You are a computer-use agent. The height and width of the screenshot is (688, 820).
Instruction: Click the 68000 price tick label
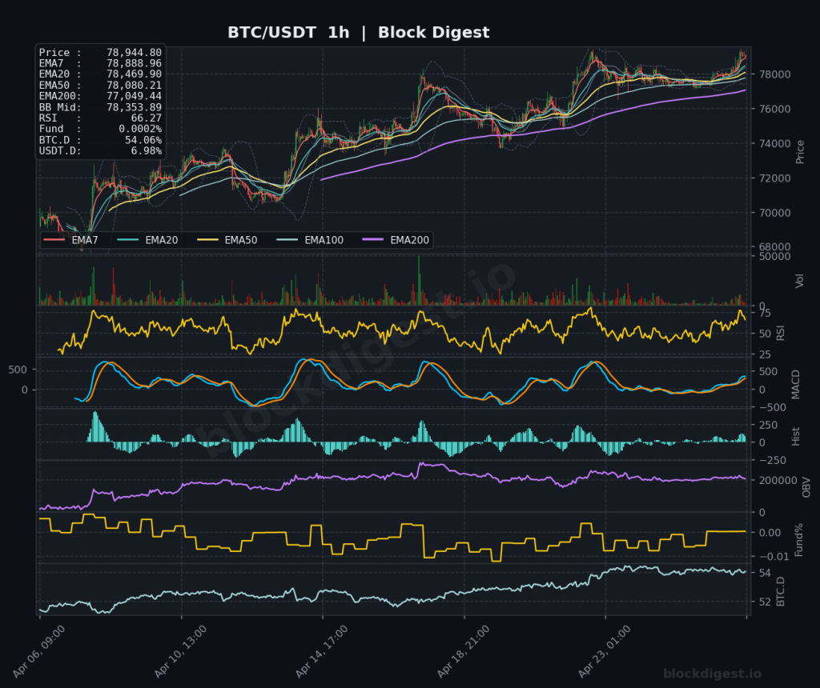[774, 246]
